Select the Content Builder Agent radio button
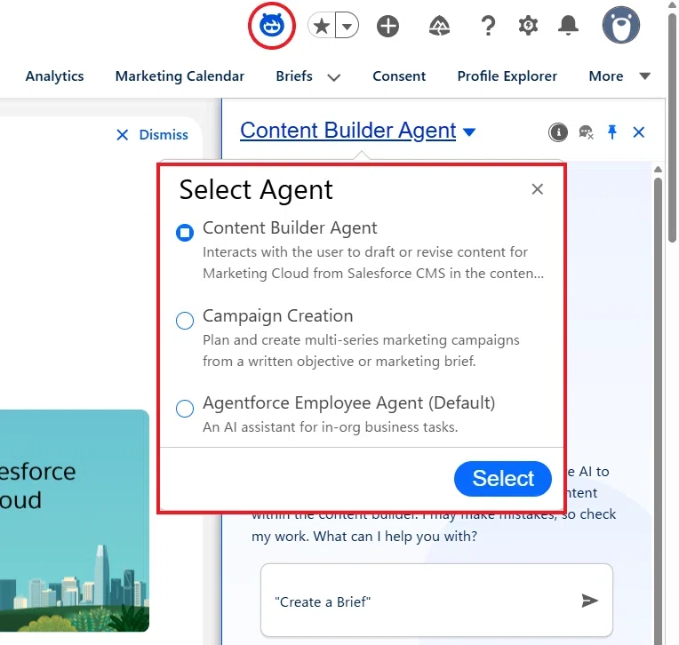The image size is (679, 645). (185, 233)
